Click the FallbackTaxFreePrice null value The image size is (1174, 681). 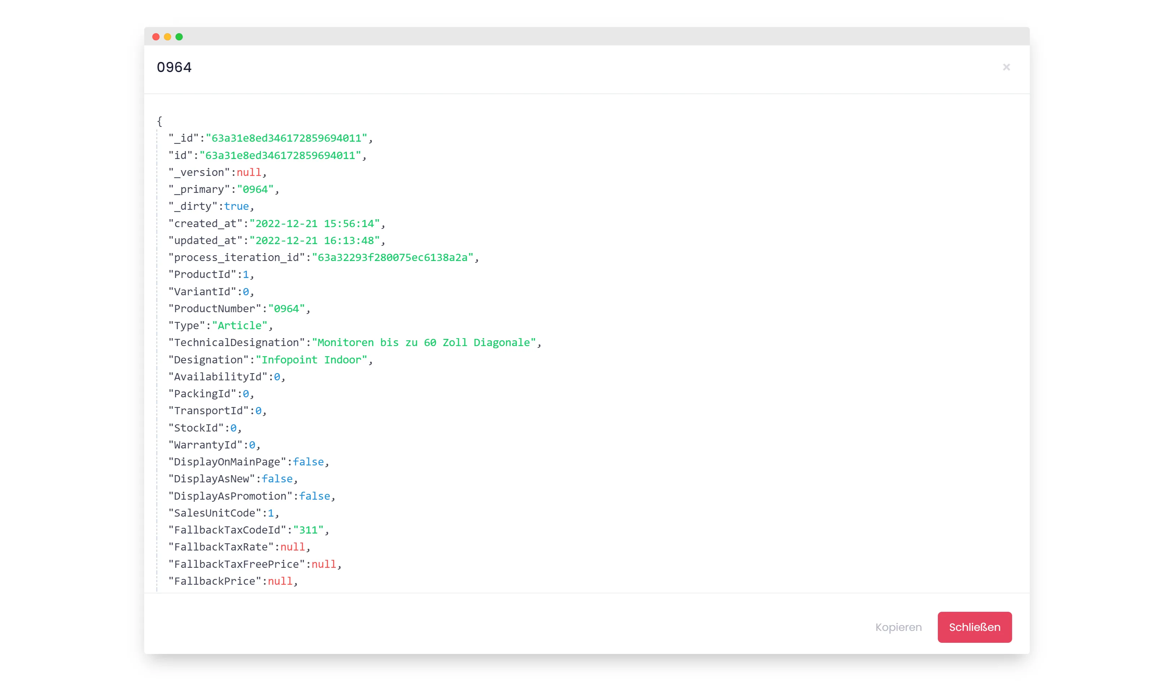coord(324,564)
